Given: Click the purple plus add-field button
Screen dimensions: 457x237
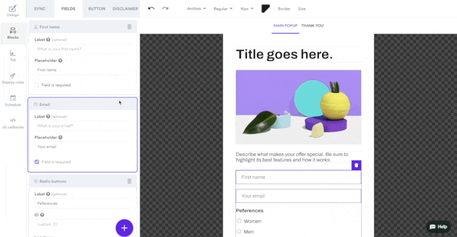Looking at the screenshot, I should (x=125, y=228).
